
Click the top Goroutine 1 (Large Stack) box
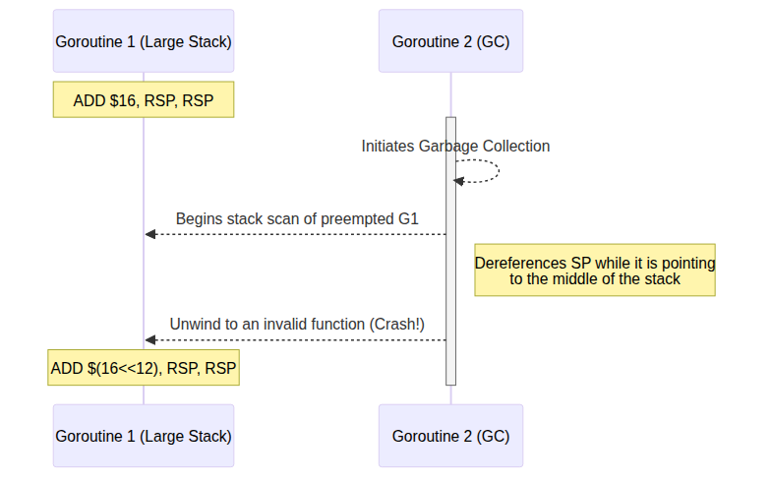144,41
